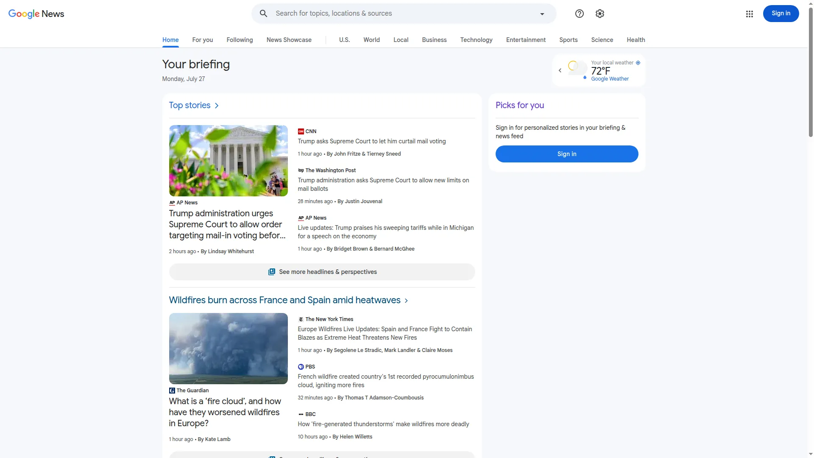
Task: Click the search magnifier icon
Action: click(263, 14)
